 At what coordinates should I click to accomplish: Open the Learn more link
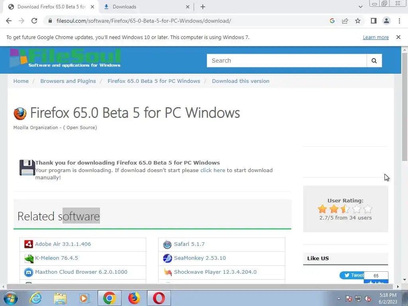376,37
